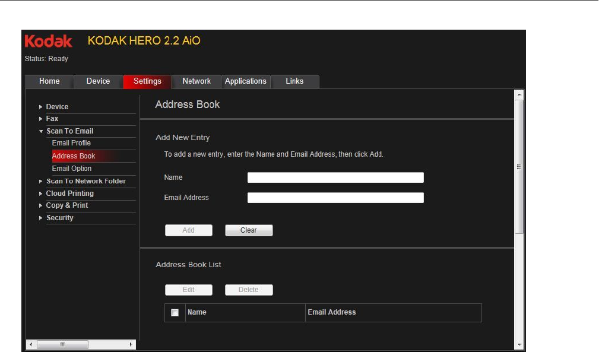This screenshot has width=599, height=352.
Task: Expand the Copy & Print arrow
Action: point(40,205)
